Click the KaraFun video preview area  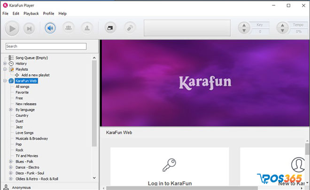tap(205, 83)
